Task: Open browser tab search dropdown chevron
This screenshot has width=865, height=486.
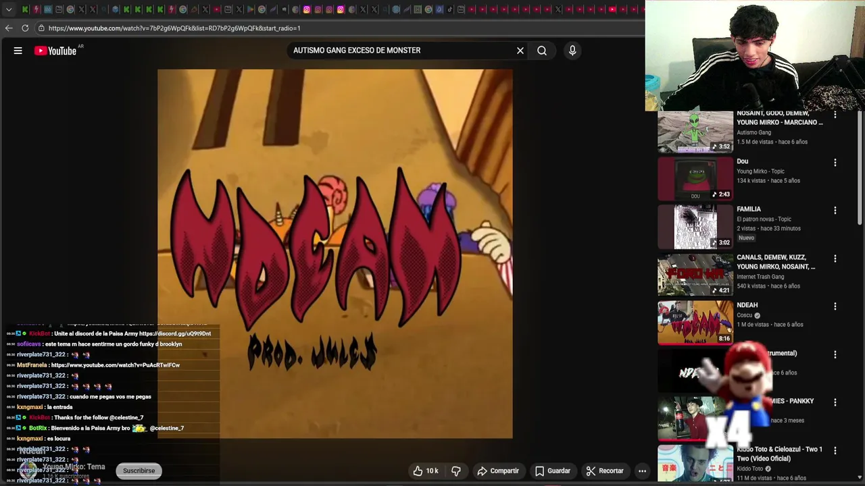Action: click(9, 9)
